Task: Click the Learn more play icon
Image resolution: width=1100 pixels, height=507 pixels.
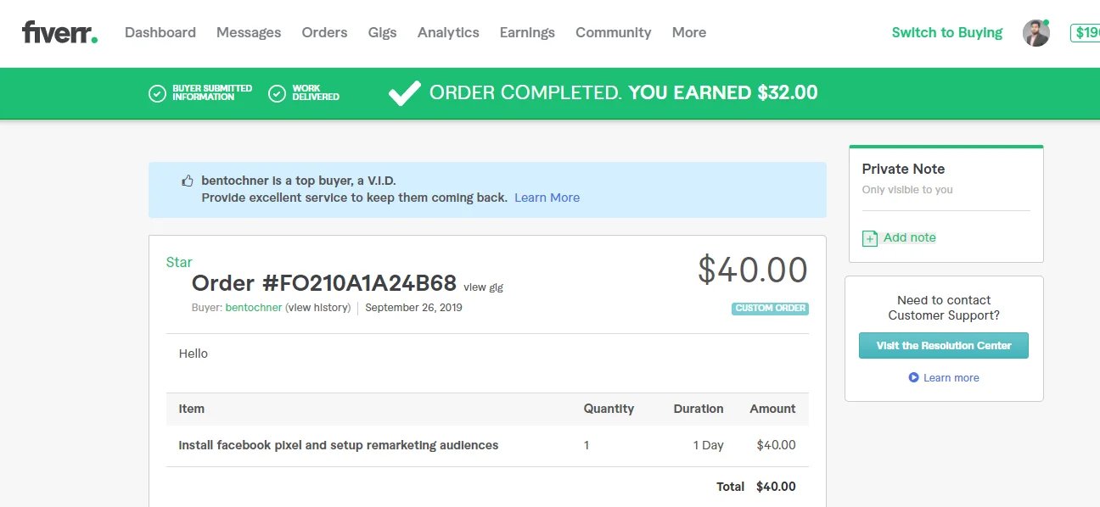Action: coord(913,377)
